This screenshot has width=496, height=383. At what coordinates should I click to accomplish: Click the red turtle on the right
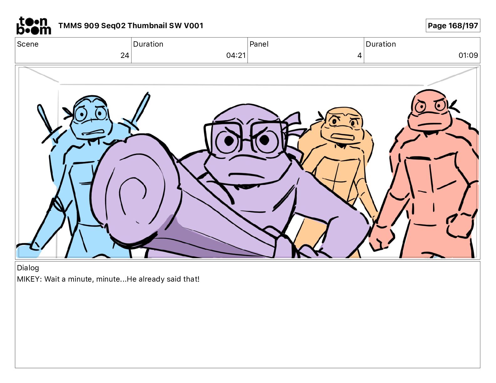pos(429,175)
